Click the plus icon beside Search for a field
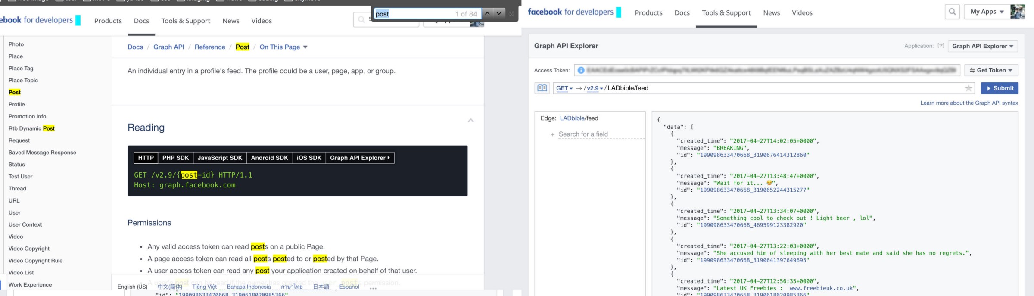 pos(552,134)
